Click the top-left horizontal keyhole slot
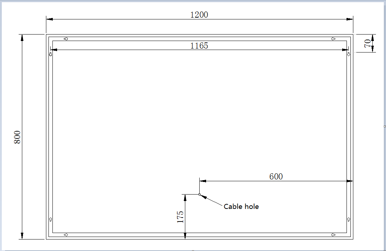 66,39
